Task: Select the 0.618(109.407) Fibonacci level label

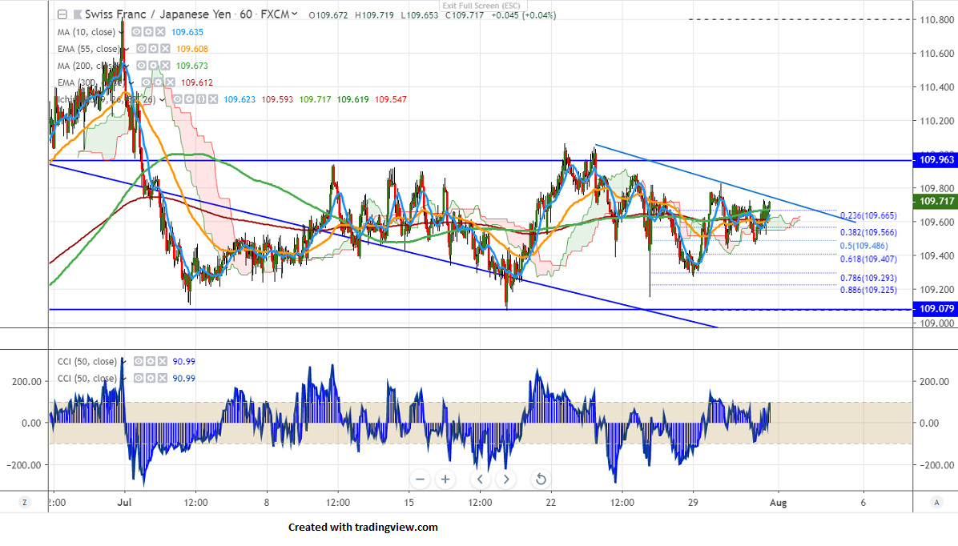Action: [868, 259]
